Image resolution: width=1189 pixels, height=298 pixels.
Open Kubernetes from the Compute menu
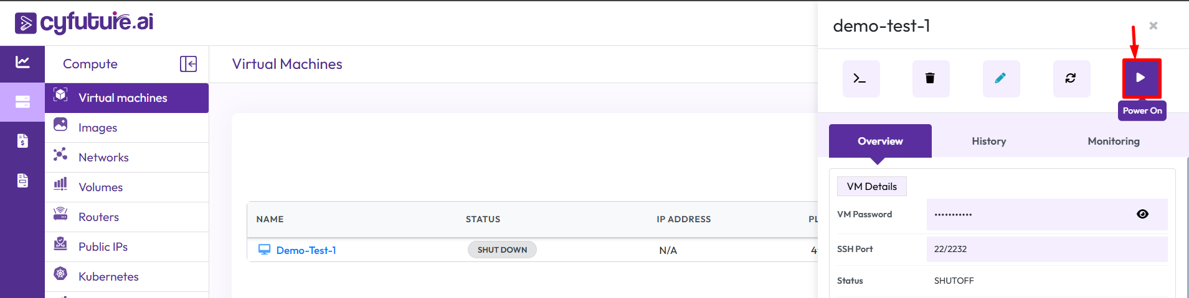(x=108, y=277)
